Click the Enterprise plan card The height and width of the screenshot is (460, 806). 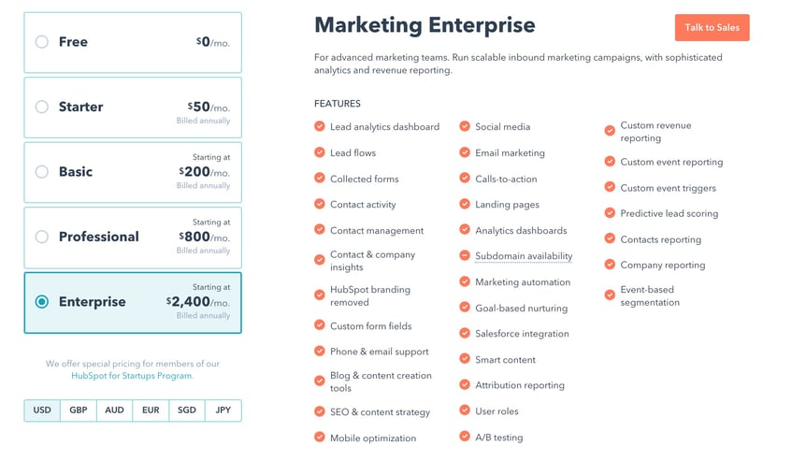133,303
